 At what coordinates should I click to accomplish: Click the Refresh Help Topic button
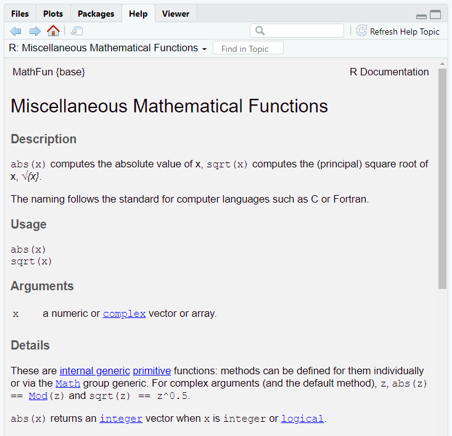[x=398, y=31]
